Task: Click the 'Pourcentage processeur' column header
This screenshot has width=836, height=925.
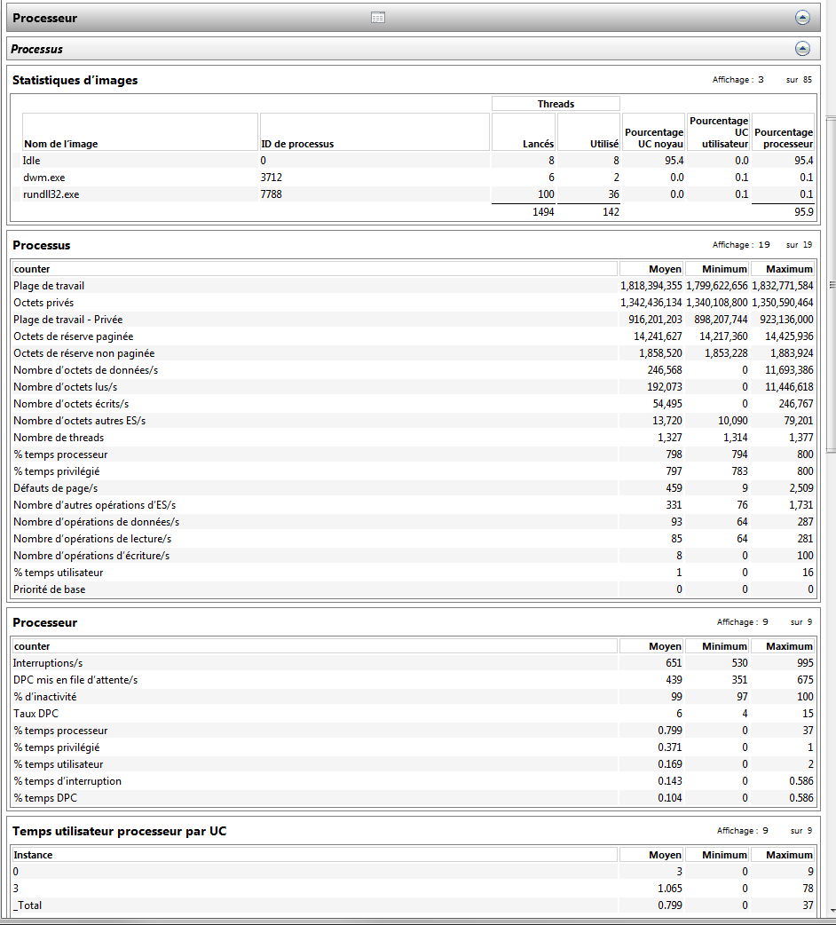Action: coord(783,132)
